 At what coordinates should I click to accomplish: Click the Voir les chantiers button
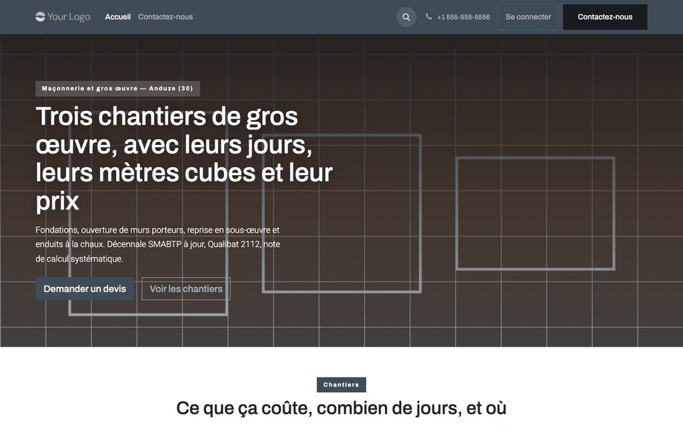tap(186, 289)
